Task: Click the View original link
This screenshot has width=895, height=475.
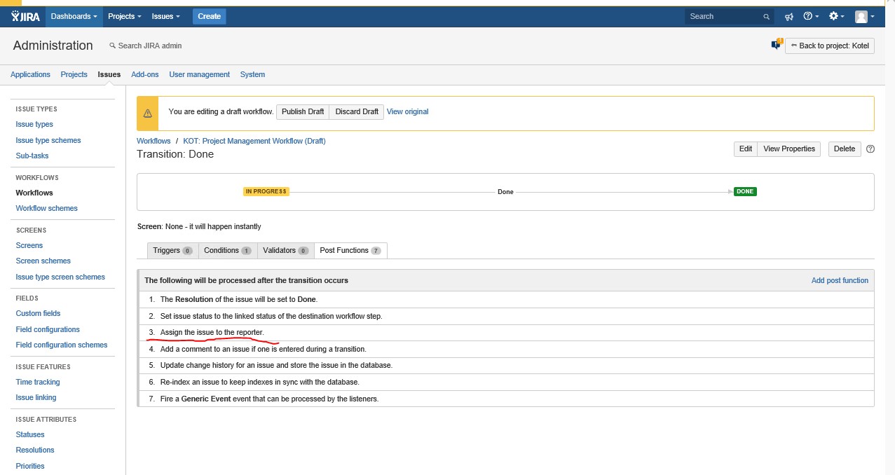Action: pos(407,111)
